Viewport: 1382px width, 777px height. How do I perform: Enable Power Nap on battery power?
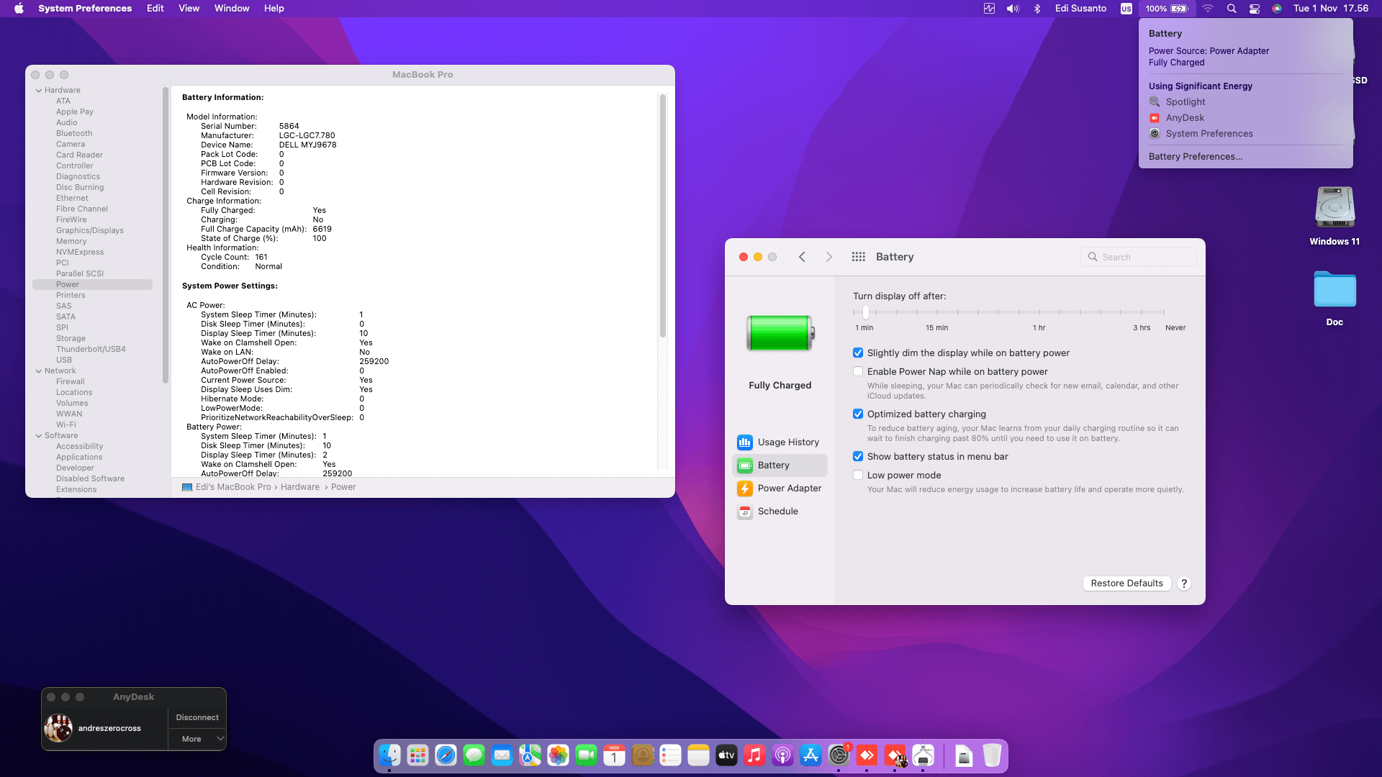click(x=858, y=372)
